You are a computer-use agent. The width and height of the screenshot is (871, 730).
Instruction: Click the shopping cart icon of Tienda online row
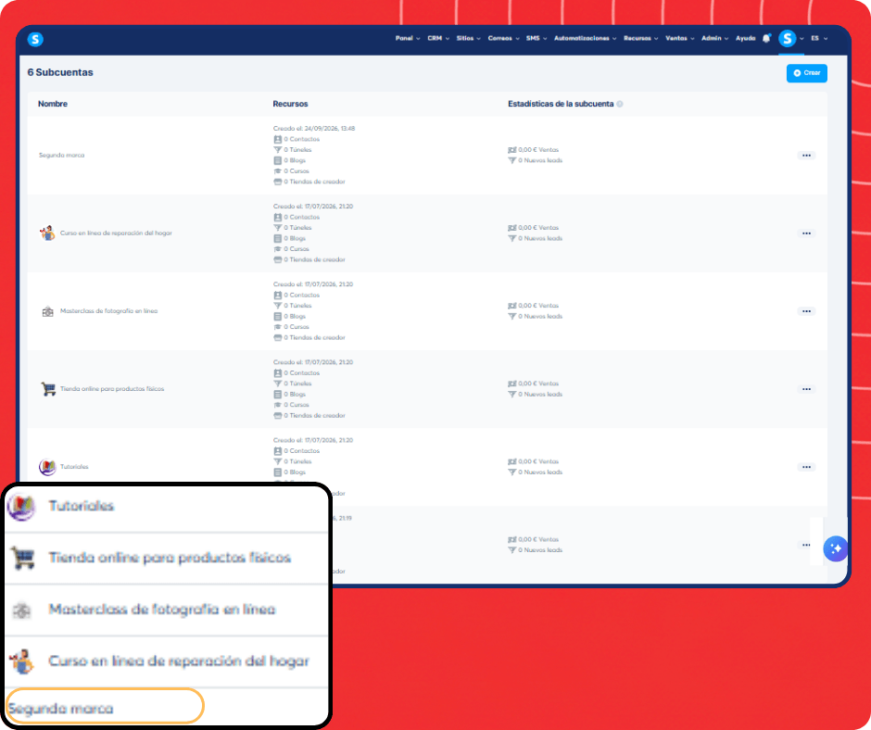48,389
